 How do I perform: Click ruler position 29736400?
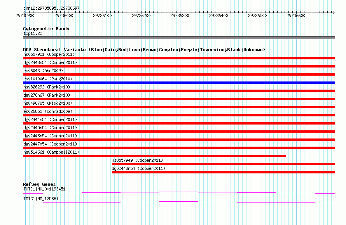(218, 16)
